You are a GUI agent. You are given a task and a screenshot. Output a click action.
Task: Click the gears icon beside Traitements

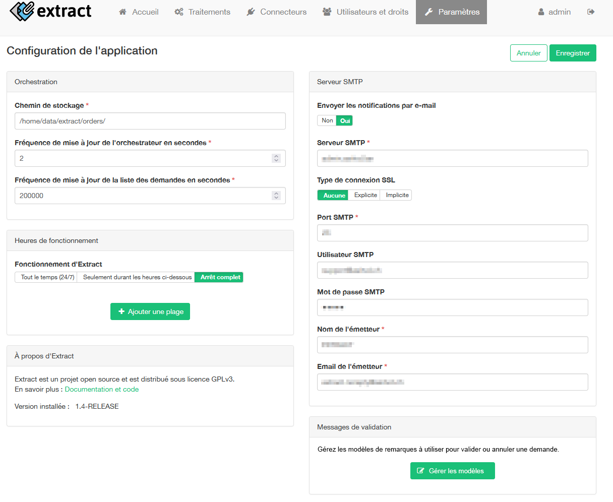[x=179, y=12]
